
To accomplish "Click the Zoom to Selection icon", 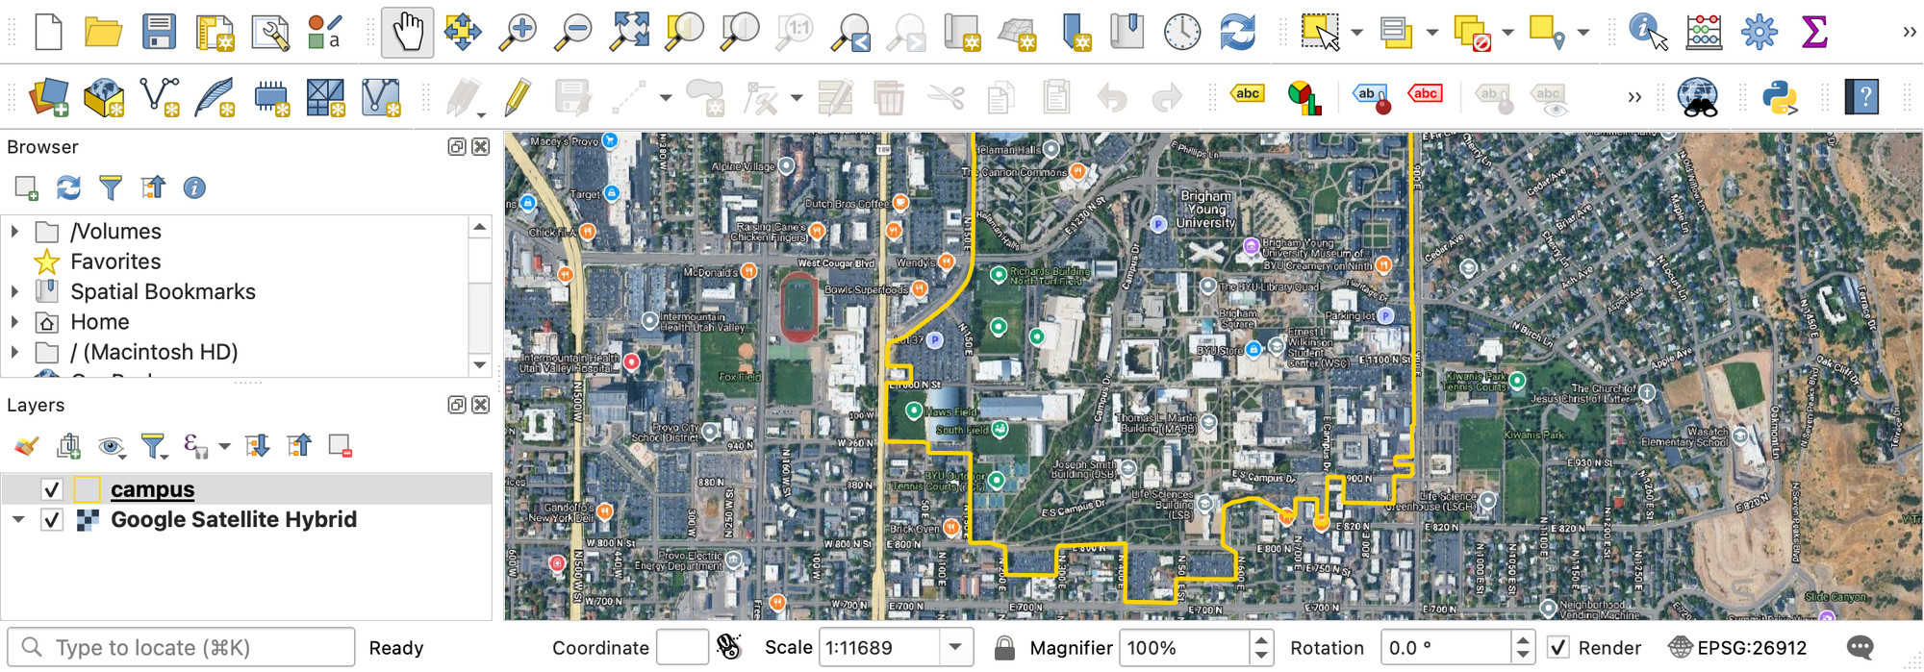I will (685, 32).
